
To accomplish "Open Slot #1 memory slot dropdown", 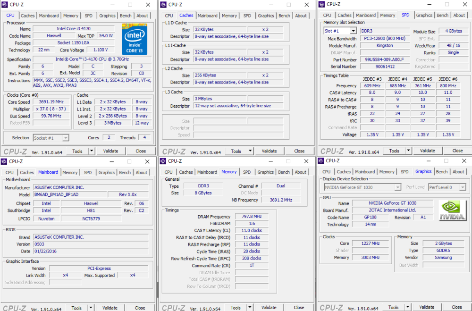I will click(353, 31).
